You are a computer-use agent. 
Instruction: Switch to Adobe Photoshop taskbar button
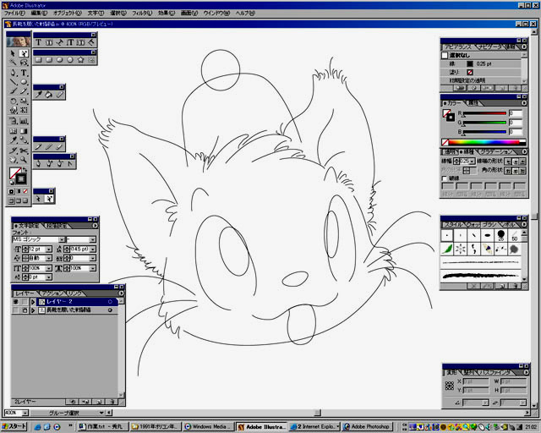tap(368, 427)
